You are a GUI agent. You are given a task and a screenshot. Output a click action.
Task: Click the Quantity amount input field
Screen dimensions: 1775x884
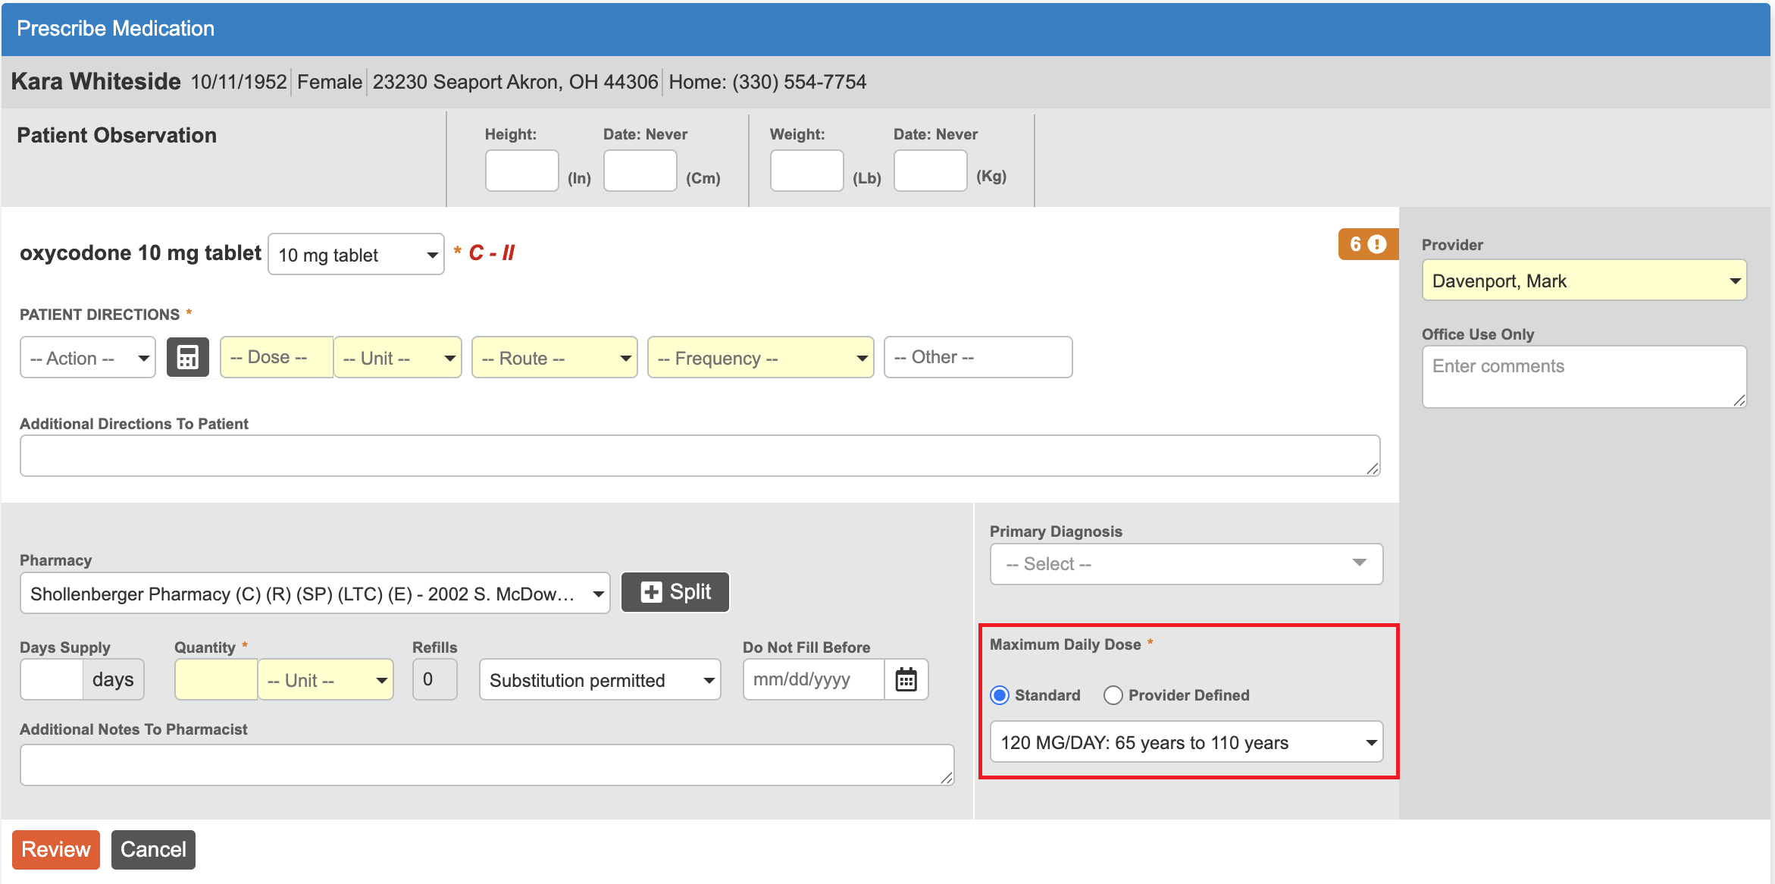click(217, 679)
